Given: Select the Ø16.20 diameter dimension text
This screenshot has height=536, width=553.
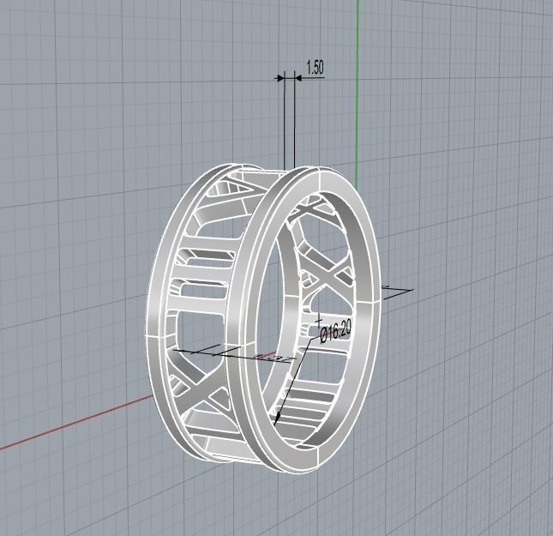Looking at the screenshot, I should tap(336, 331).
